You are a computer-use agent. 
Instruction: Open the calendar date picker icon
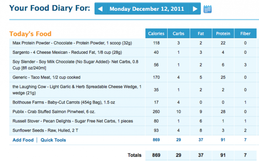tap(208, 9)
